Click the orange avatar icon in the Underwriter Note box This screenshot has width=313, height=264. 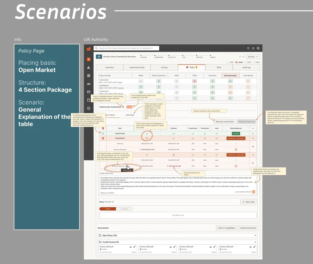(x=254, y=192)
